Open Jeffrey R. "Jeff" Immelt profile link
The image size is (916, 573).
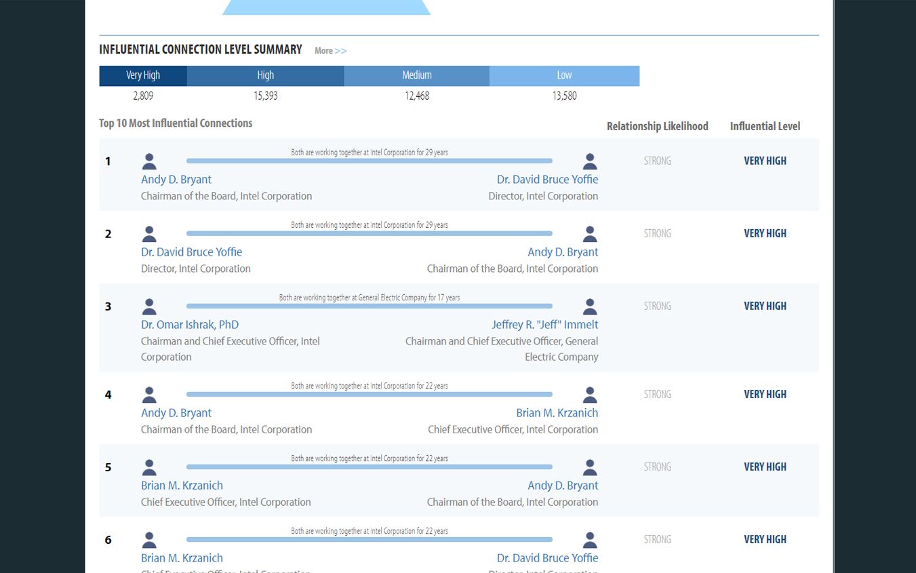pos(545,325)
